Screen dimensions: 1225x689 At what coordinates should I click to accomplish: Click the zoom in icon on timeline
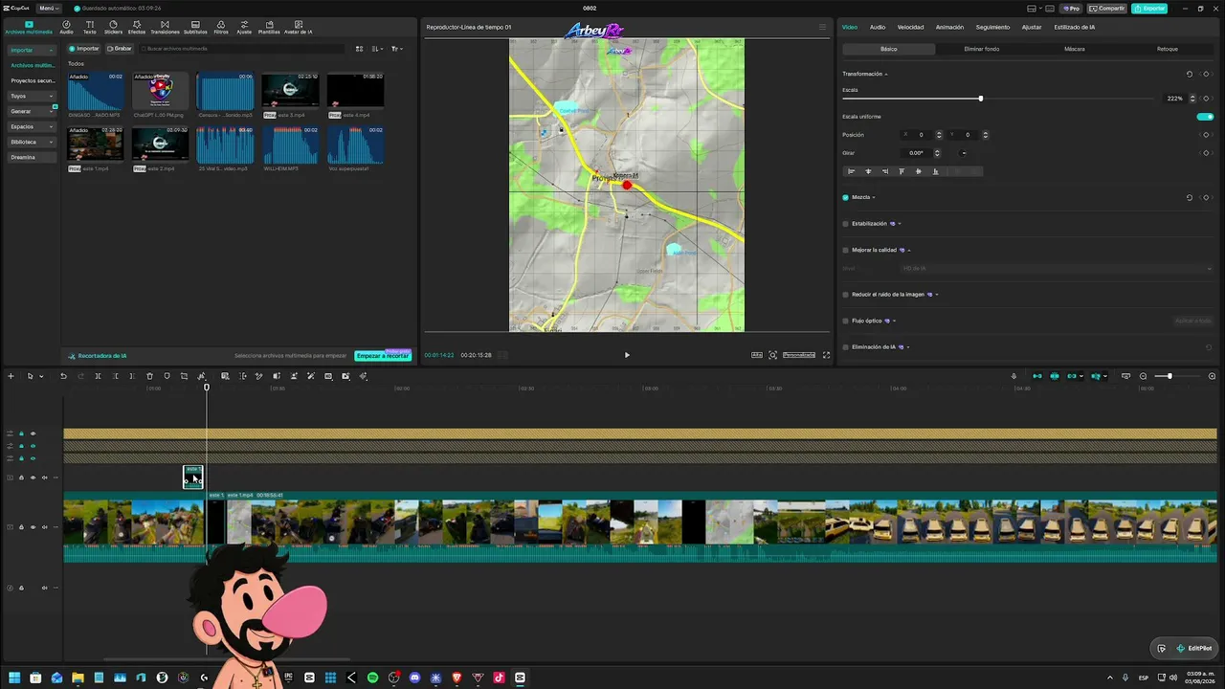[1212, 376]
